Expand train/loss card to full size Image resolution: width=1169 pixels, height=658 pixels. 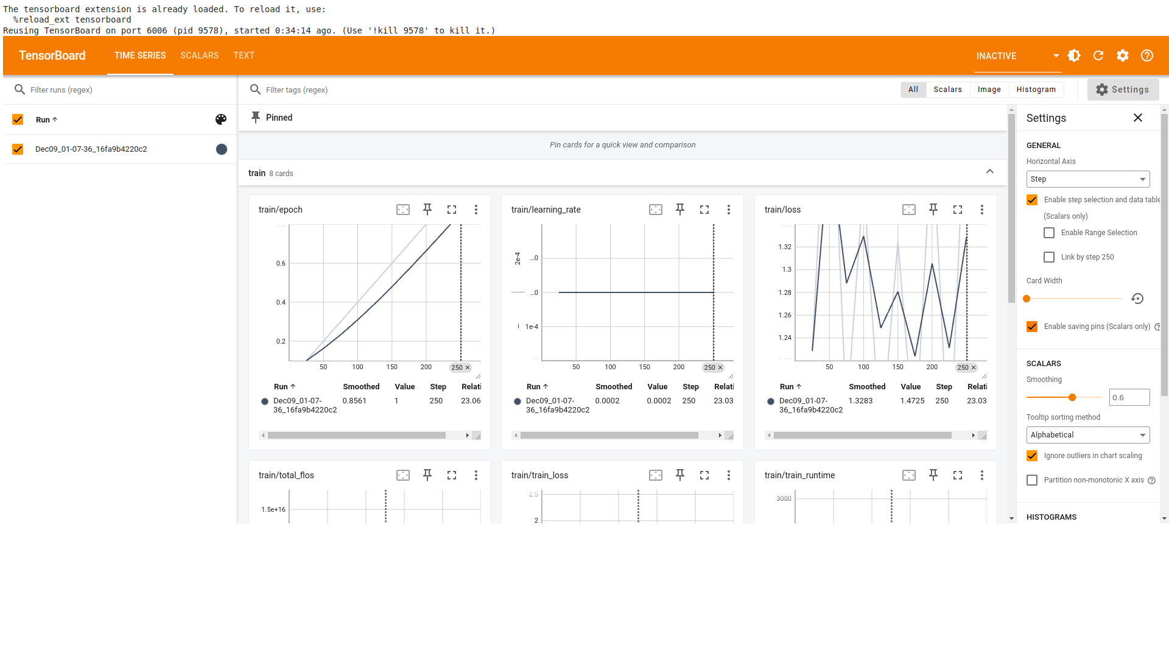tap(958, 210)
